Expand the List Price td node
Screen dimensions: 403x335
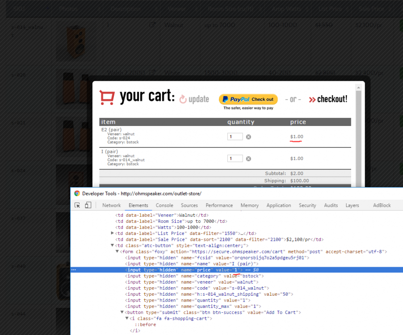113,233
